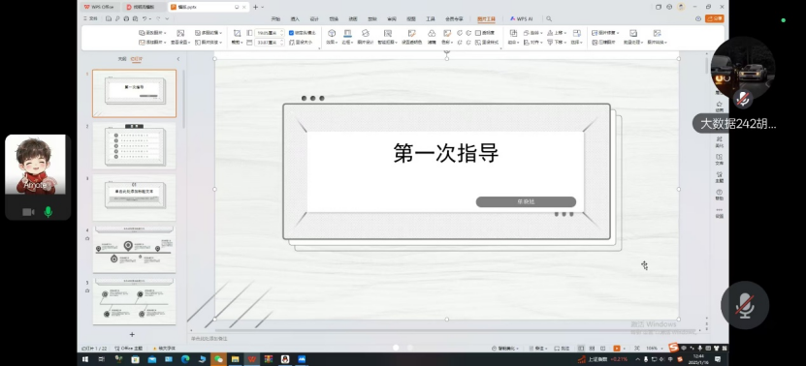Open the 添加图片 dropdown
The image size is (806, 366).
pyautogui.click(x=152, y=43)
